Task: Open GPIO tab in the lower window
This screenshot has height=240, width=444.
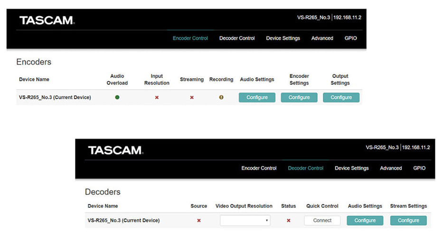Action: pyautogui.click(x=419, y=168)
